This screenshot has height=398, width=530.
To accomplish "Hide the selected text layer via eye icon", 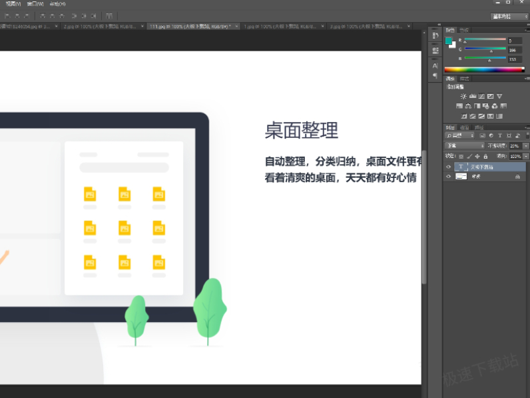I will click(449, 167).
